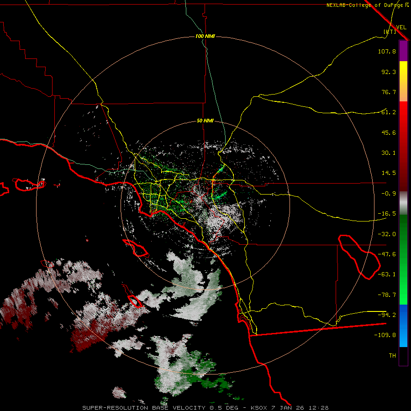411x411 pixels.
Task: Select the -109.8 velocity scale value
Action: tap(385, 335)
